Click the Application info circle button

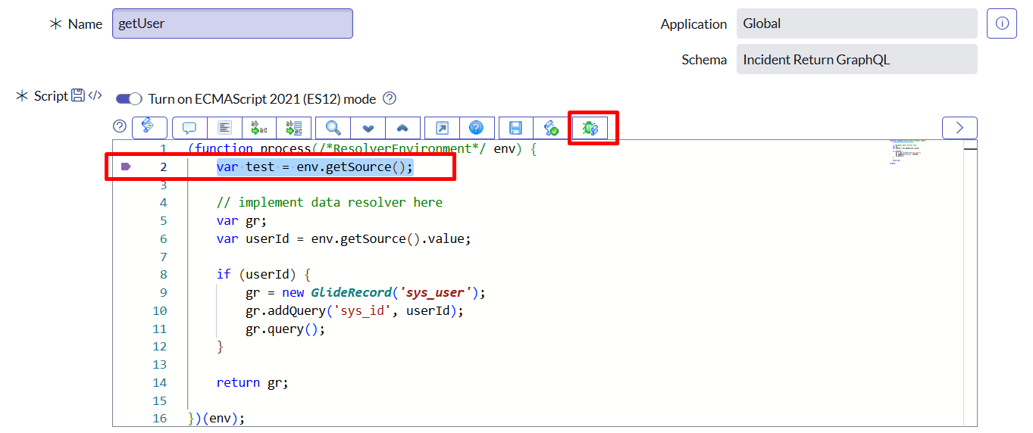tap(1001, 23)
